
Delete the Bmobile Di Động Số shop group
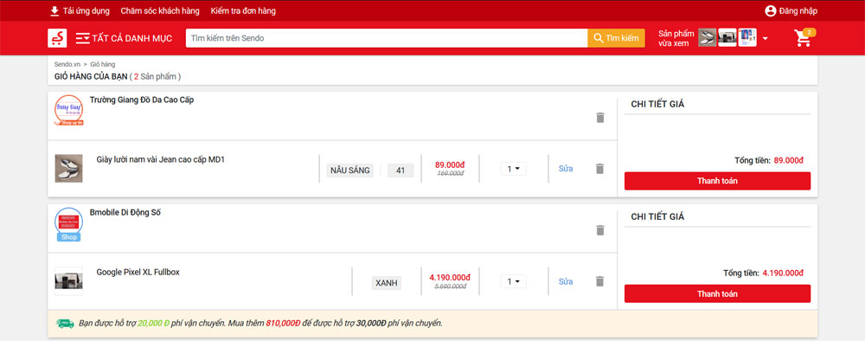point(600,230)
